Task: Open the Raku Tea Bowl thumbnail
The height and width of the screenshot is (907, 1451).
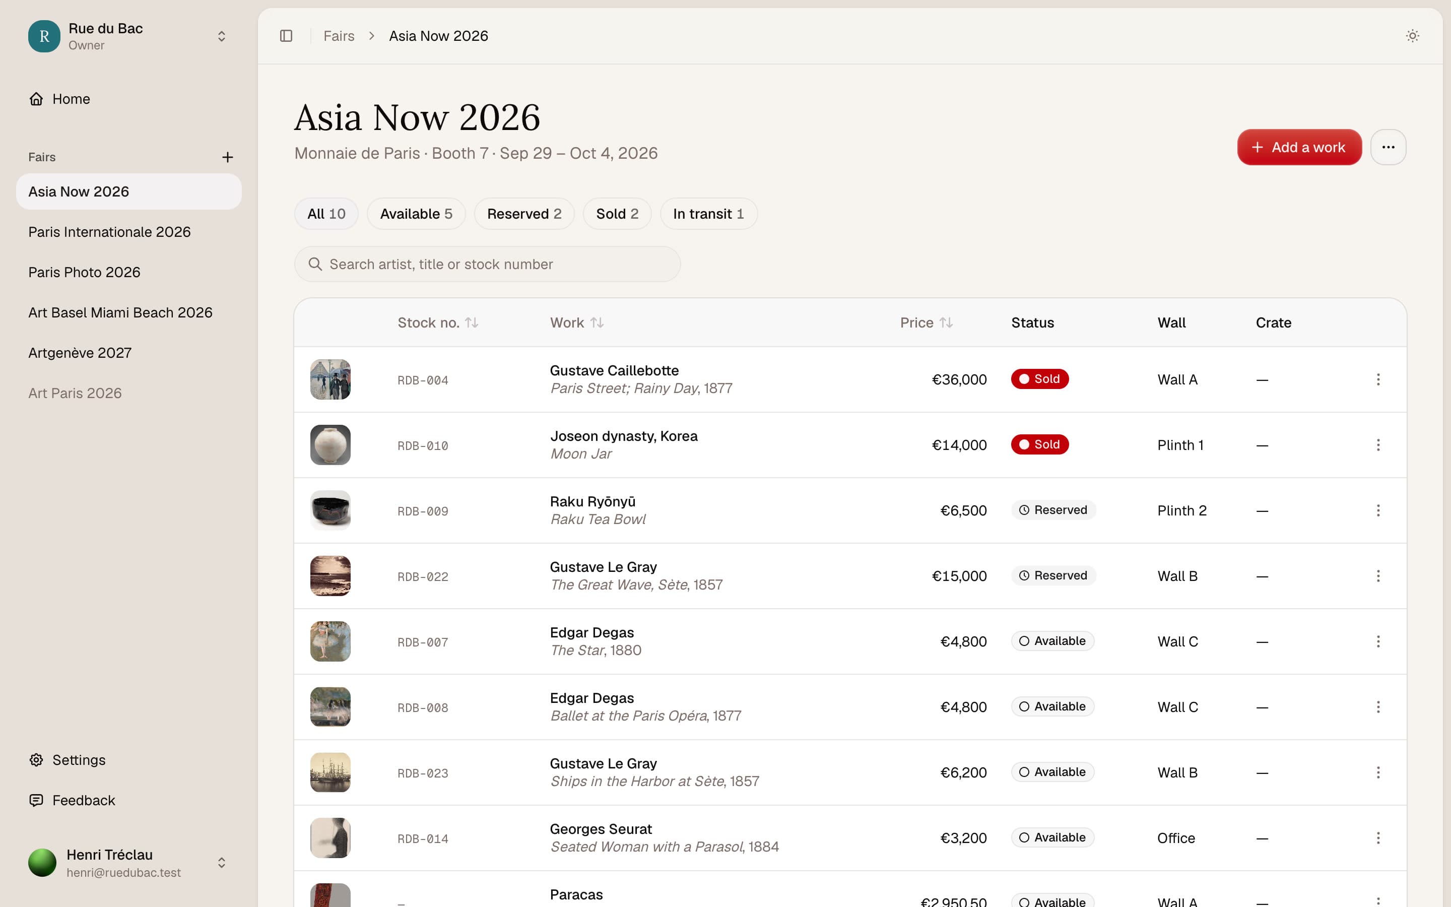Action: click(x=331, y=510)
